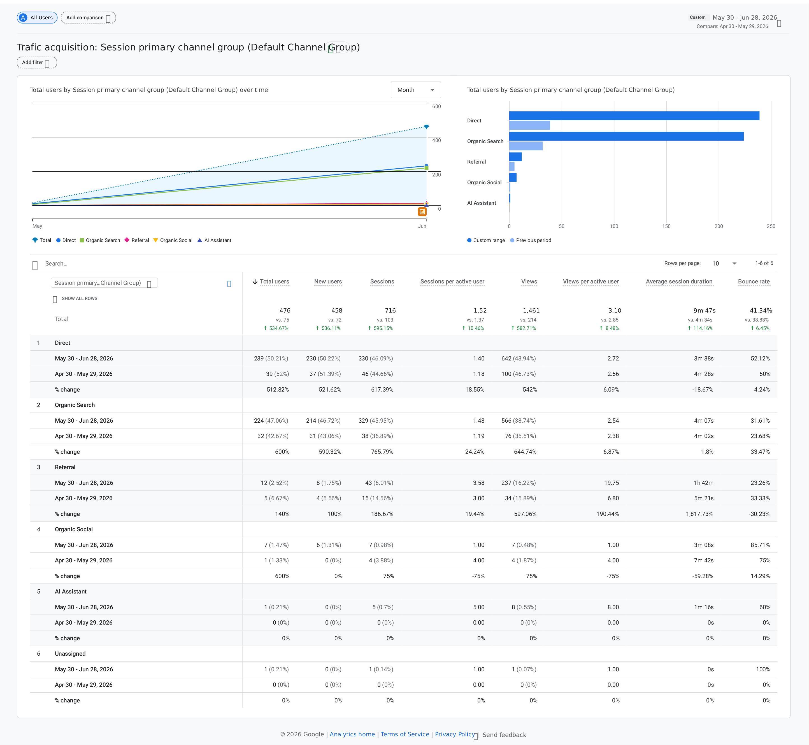The width and height of the screenshot is (809, 745).
Task: Click the Direct line endpoint marker
Action: coord(426,166)
